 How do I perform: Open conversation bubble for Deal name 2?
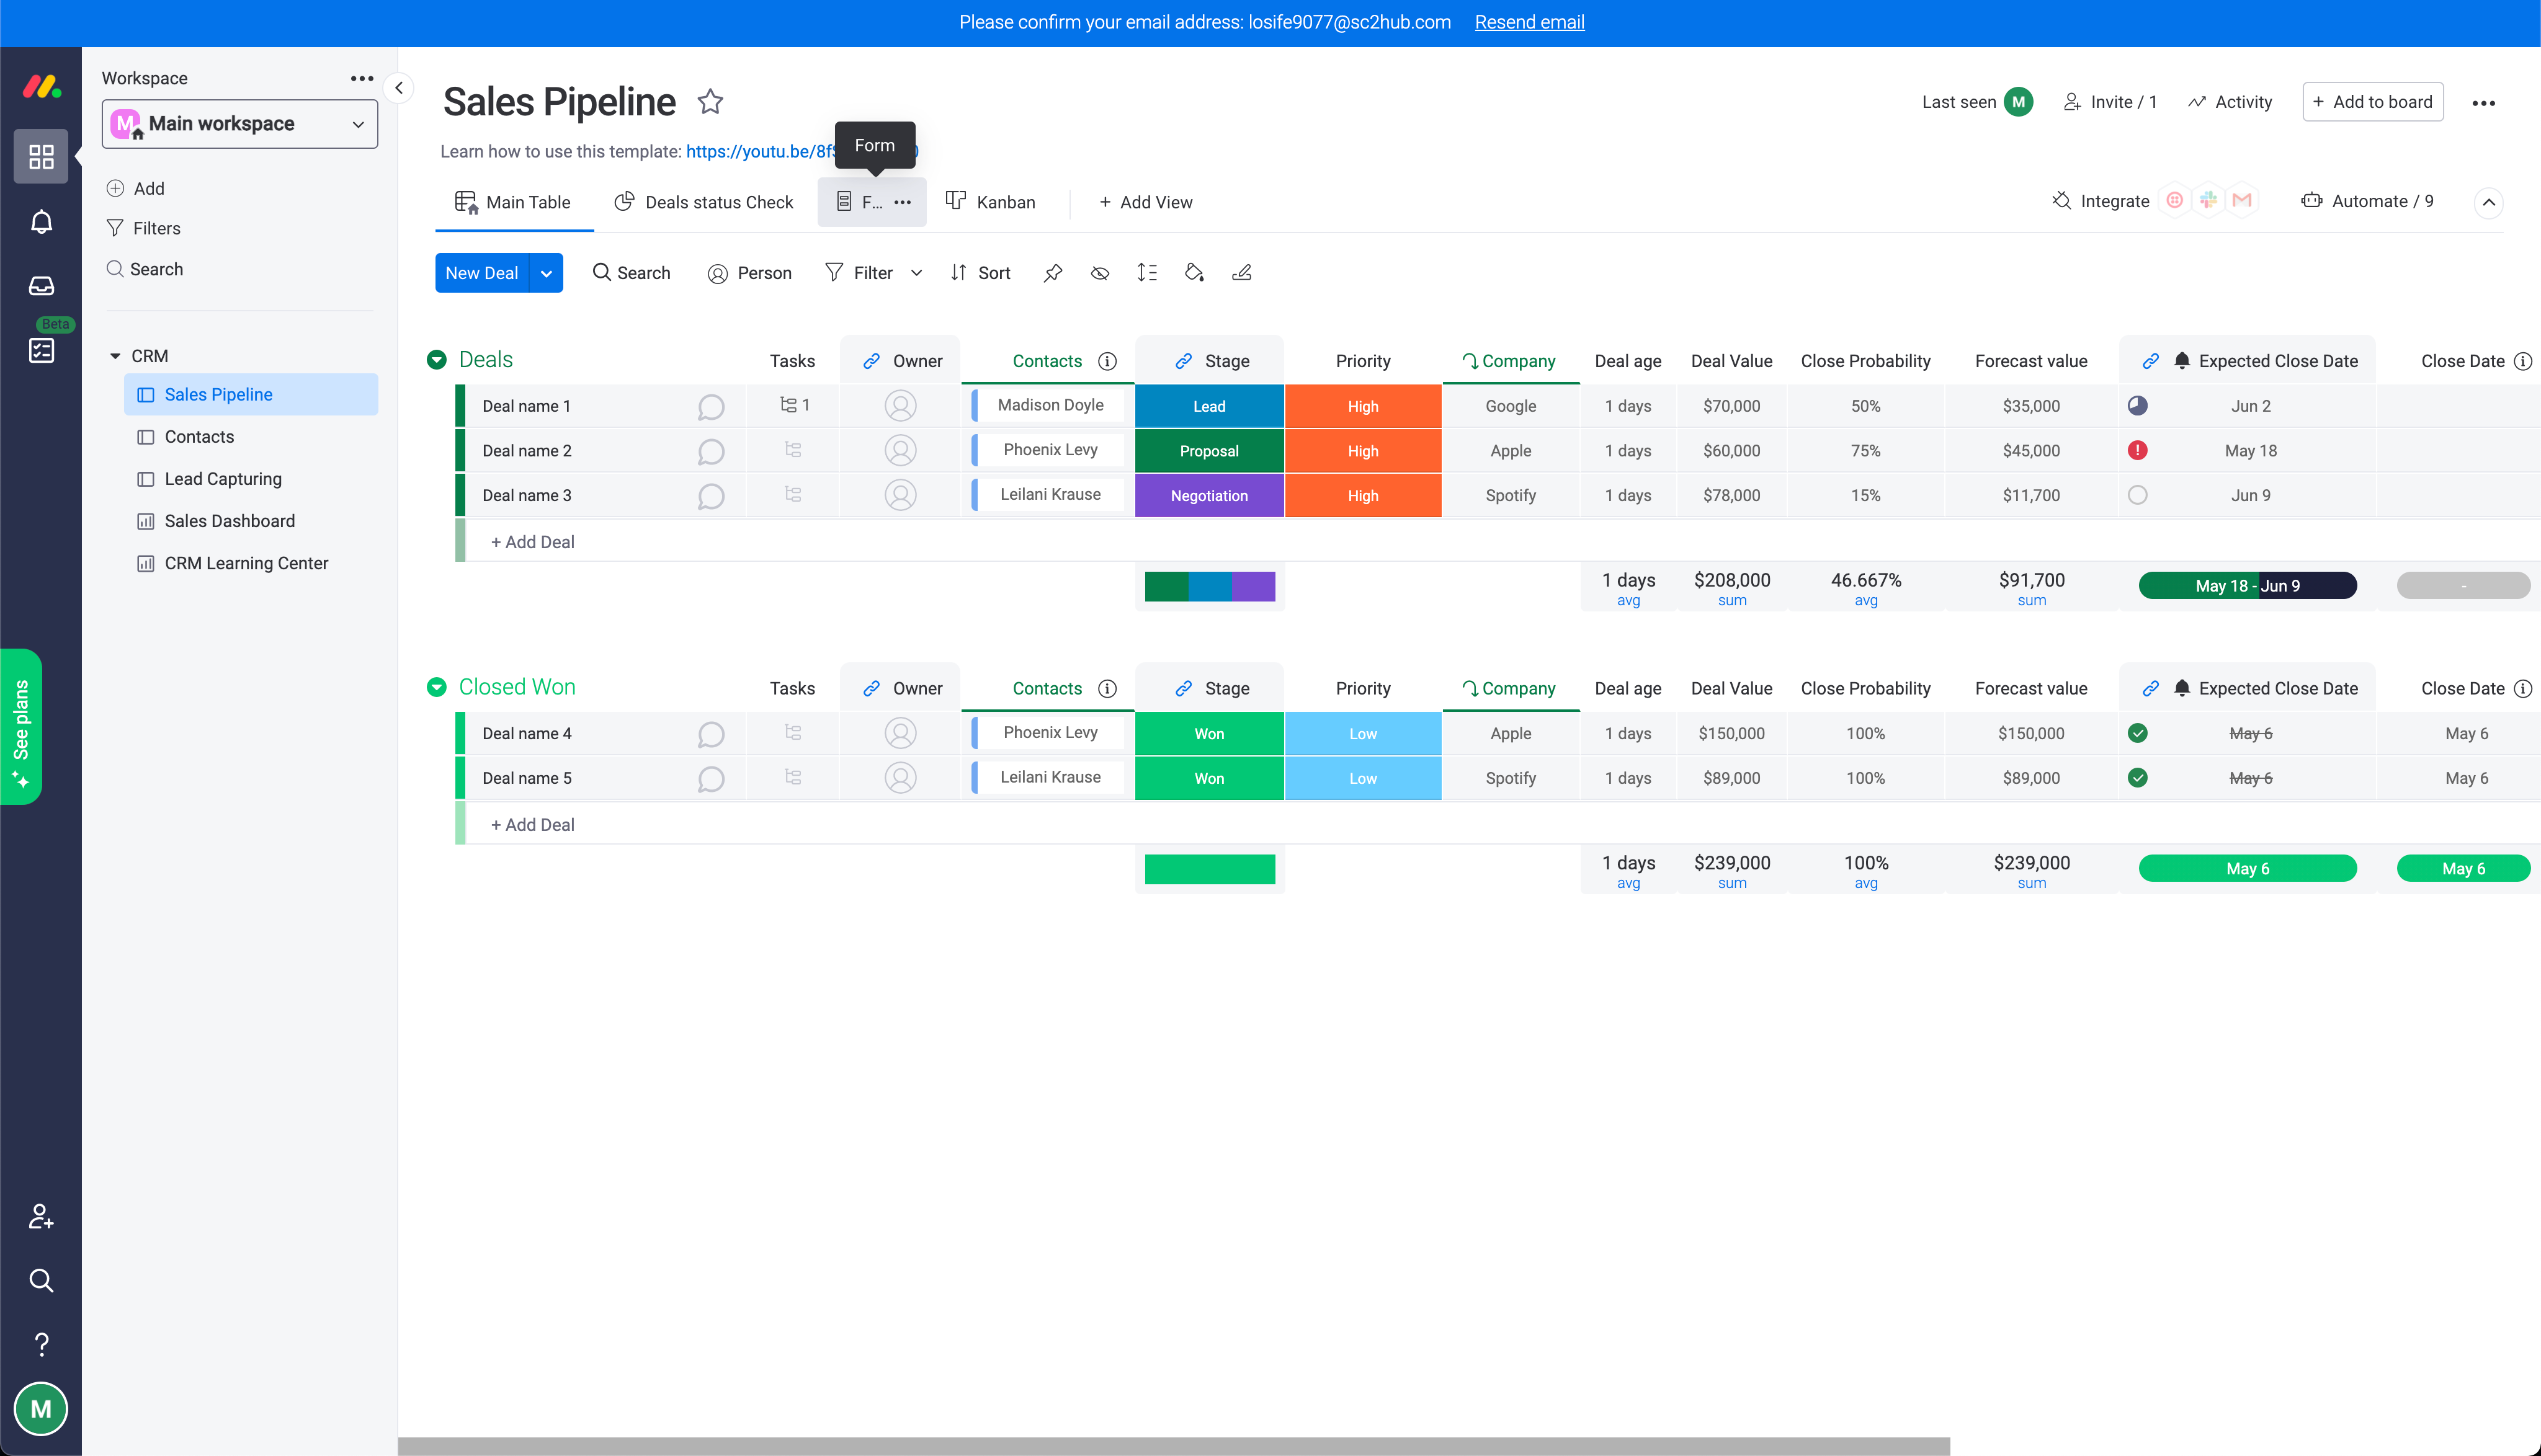710,452
